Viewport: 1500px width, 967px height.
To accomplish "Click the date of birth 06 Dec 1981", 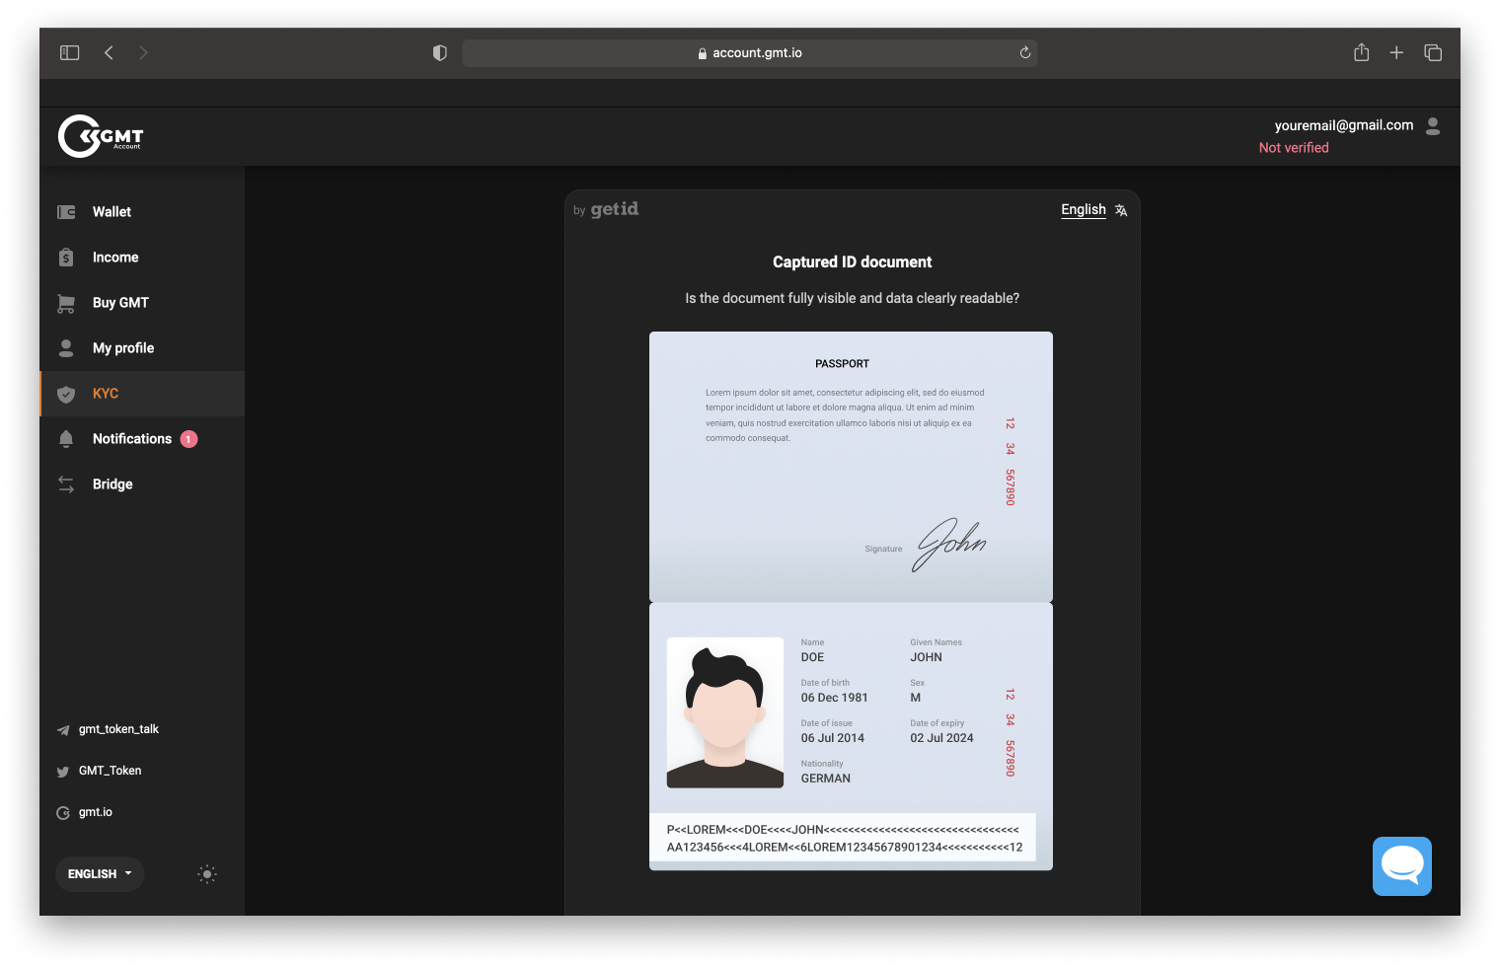I will point(835,698).
